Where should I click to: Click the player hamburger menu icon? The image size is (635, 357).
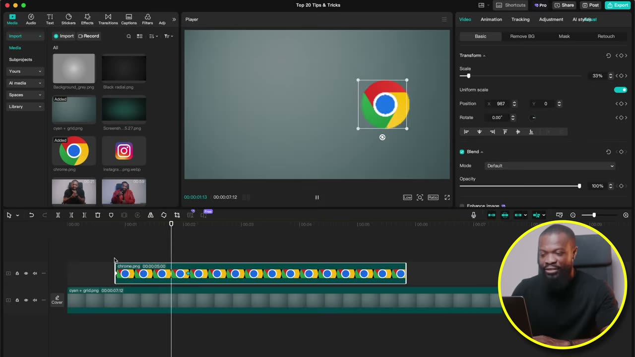(x=444, y=19)
